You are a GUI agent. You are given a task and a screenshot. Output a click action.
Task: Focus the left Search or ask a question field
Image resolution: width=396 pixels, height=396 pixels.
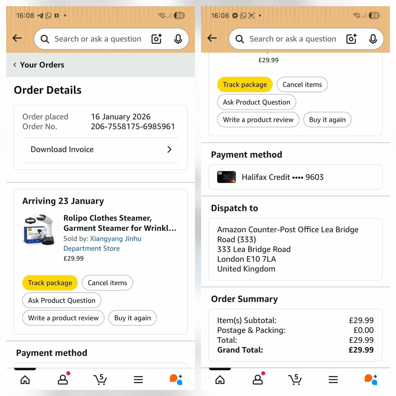pyautogui.click(x=98, y=39)
